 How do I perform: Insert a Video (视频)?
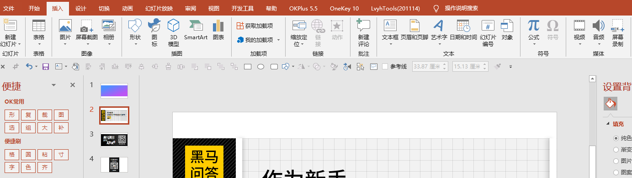point(579,32)
